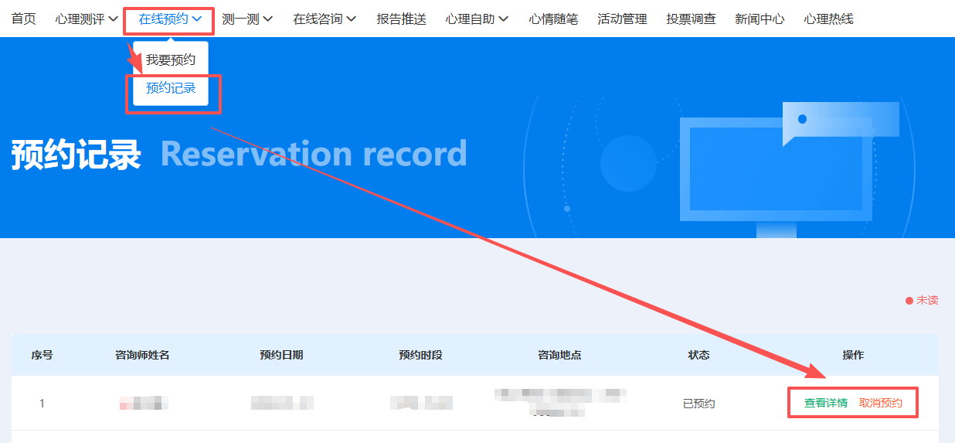
Task: Open the 投票调查 menu item
Action: [x=691, y=19]
